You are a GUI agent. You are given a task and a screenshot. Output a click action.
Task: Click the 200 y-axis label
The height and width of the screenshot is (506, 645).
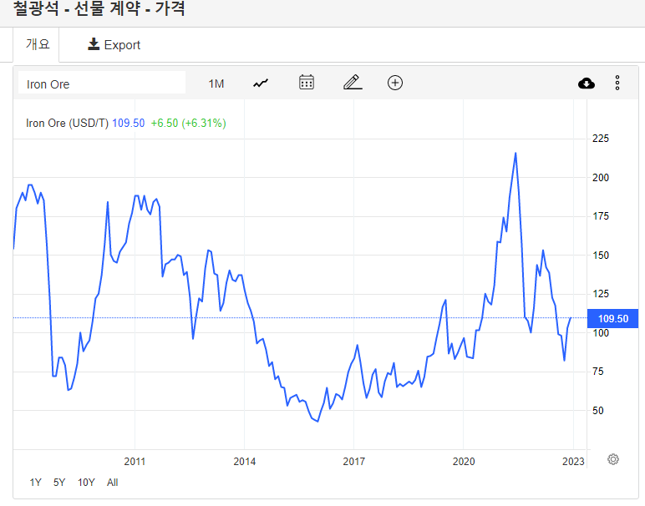tap(600, 178)
